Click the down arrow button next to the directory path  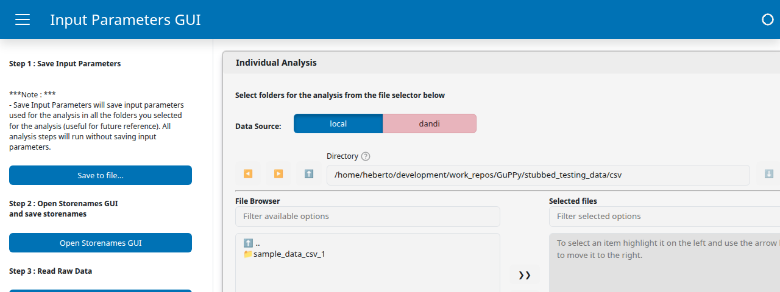(x=769, y=174)
